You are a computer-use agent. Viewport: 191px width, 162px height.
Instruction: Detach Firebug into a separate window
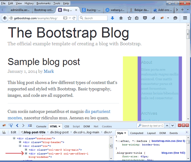pyautogui.click(x=183, y=125)
